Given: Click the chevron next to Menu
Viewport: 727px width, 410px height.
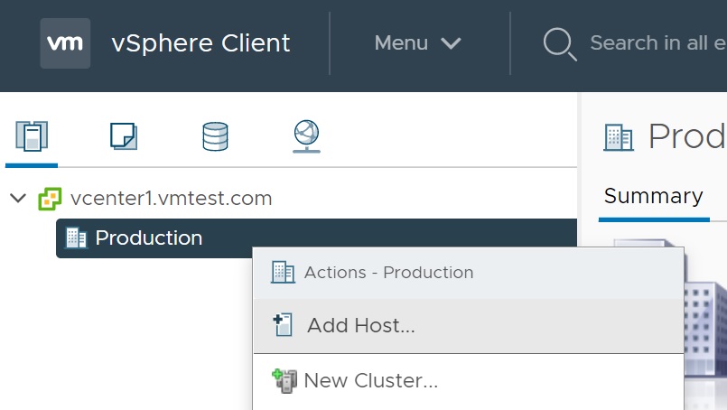Looking at the screenshot, I should point(451,43).
